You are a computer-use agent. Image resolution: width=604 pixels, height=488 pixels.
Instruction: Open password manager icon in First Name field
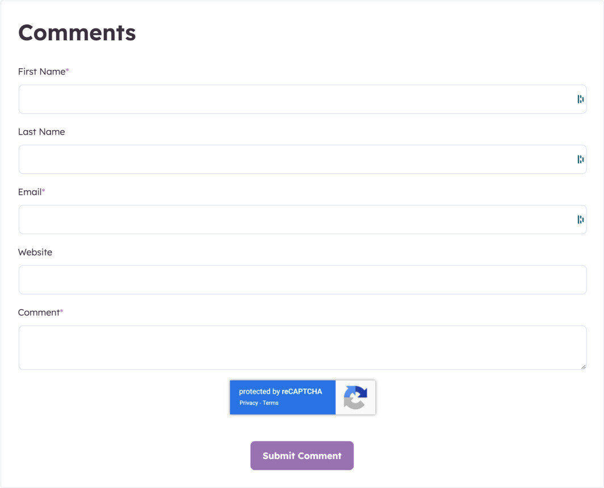pyautogui.click(x=581, y=99)
